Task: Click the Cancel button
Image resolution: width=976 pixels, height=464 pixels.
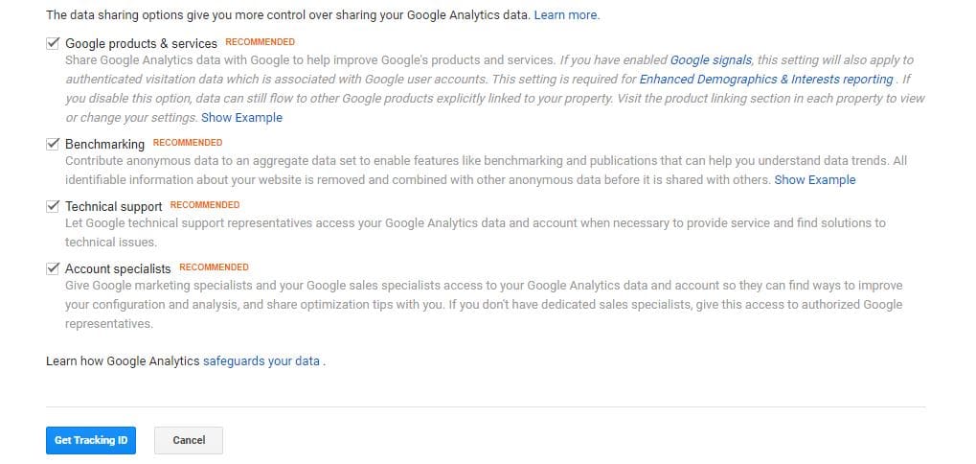Action: point(189,440)
